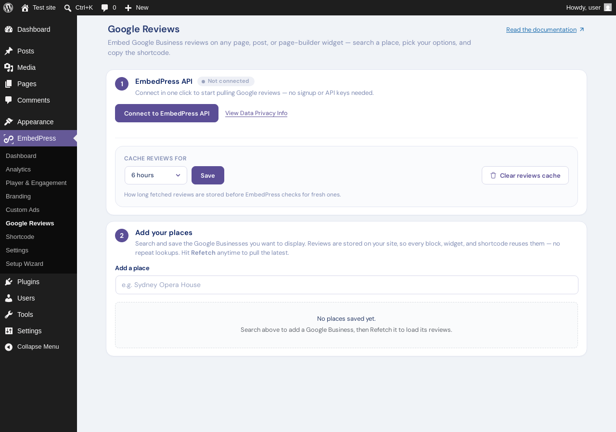This screenshot has height=432, width=616.
Task: Open the EmbedPress Dashboard submenu item
Action: [38, 156]
